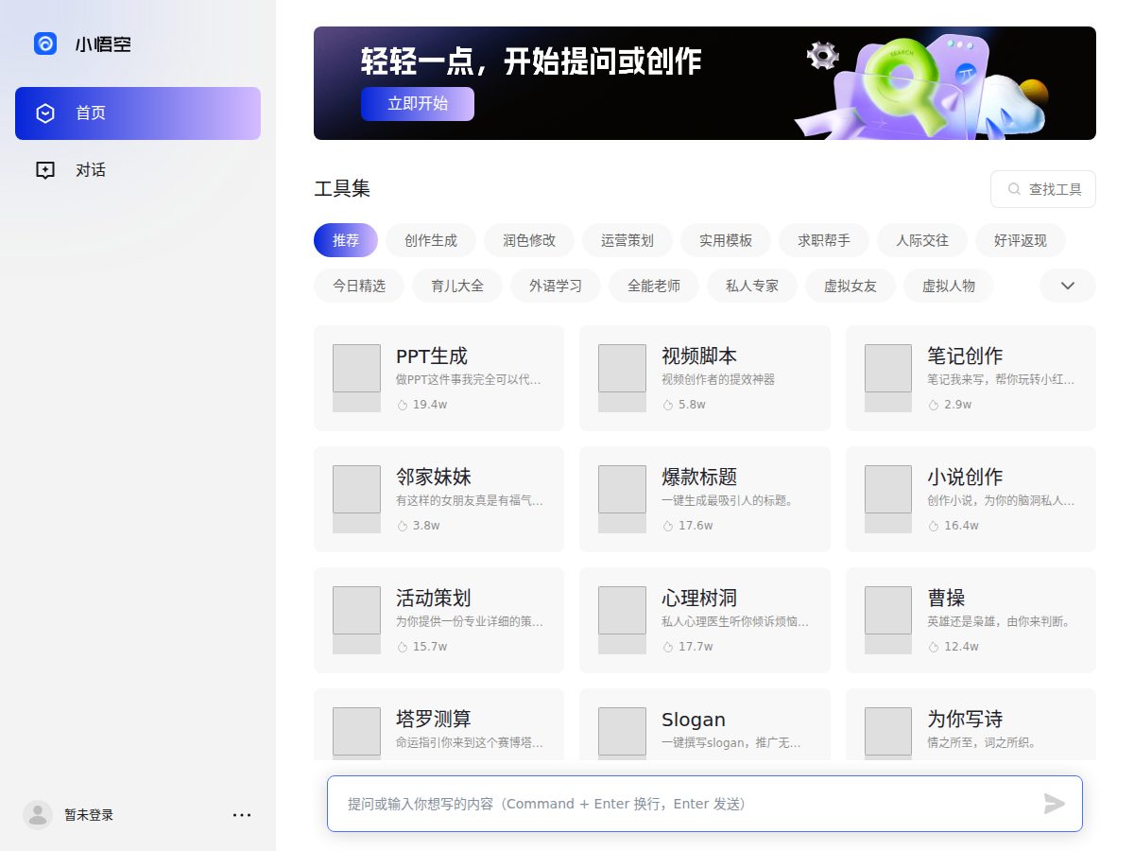Open the three-dots more menu

pyautogui.click(x=242, y=815)
